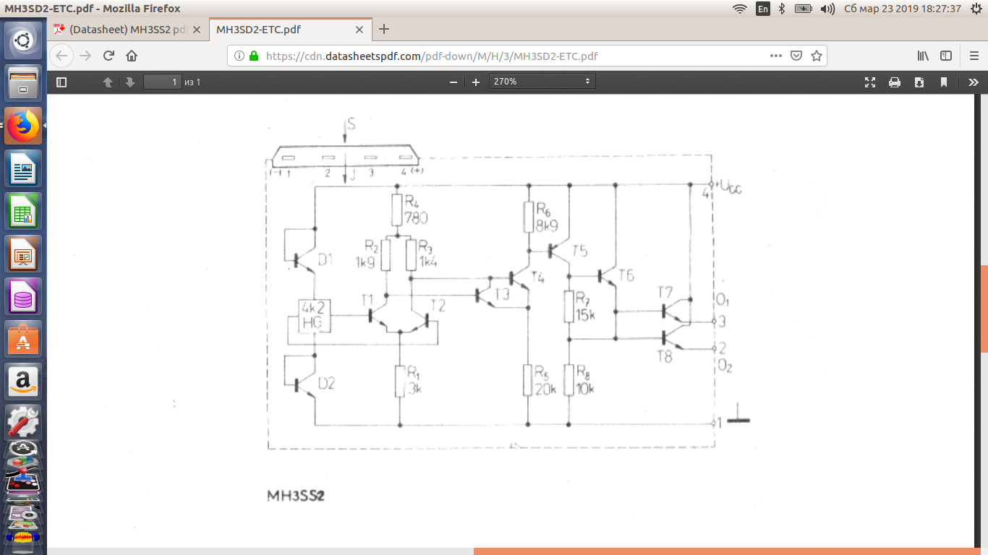Viewport: 988px width, 555px height.
Task: Expand PDF viewer tools menu
Action: coord(973,82)
